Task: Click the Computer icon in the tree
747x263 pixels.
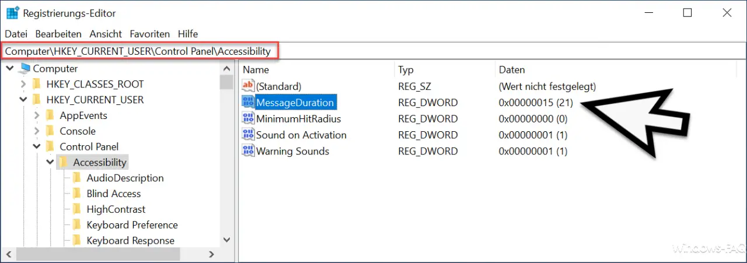Action: coord(25,69)
